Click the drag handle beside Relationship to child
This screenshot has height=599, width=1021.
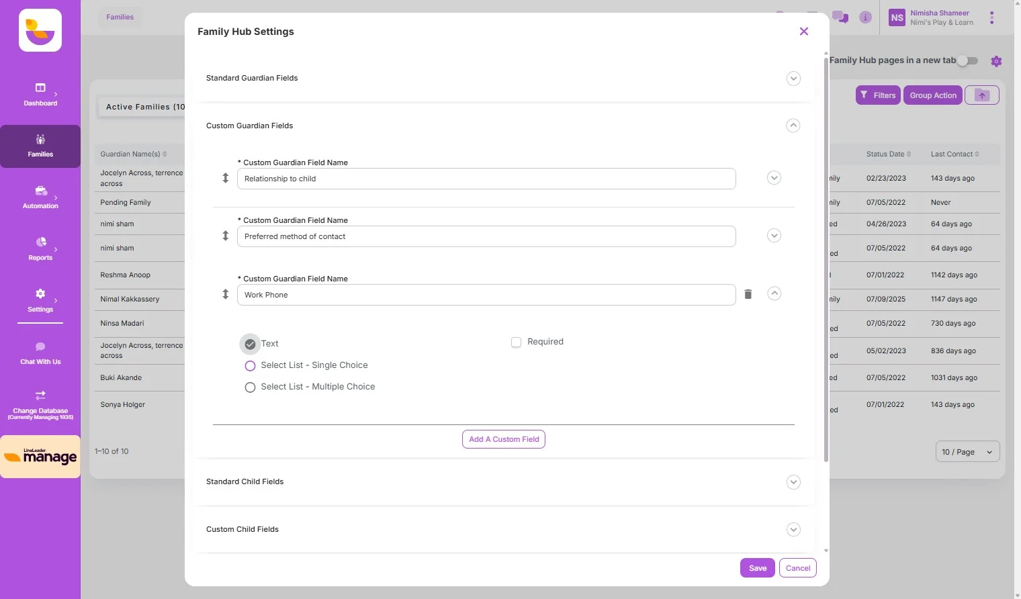[226, 178]
